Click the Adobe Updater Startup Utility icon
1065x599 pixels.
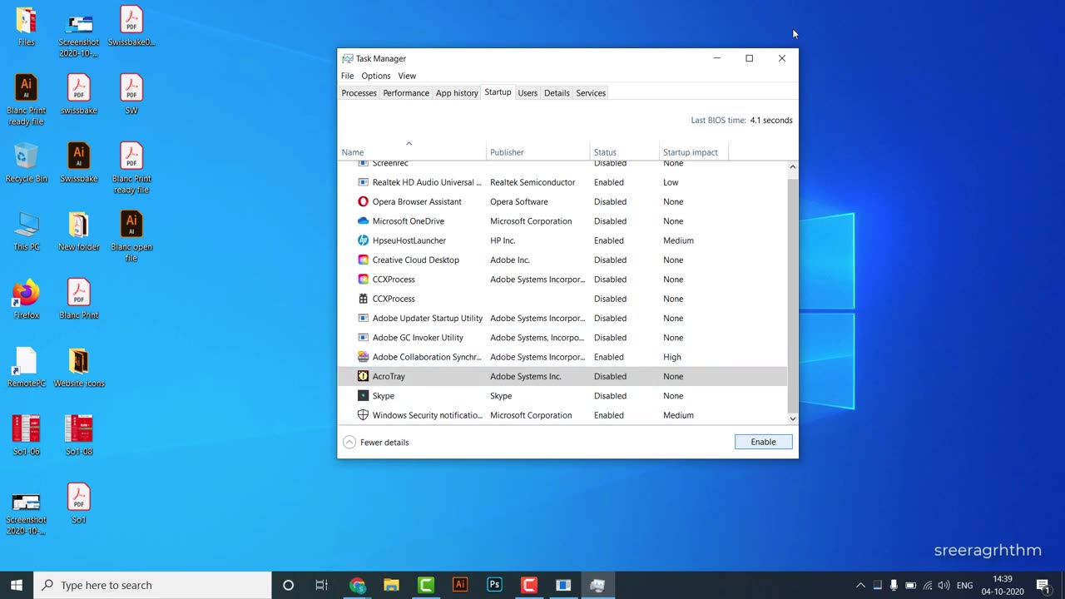click(363, 318)
